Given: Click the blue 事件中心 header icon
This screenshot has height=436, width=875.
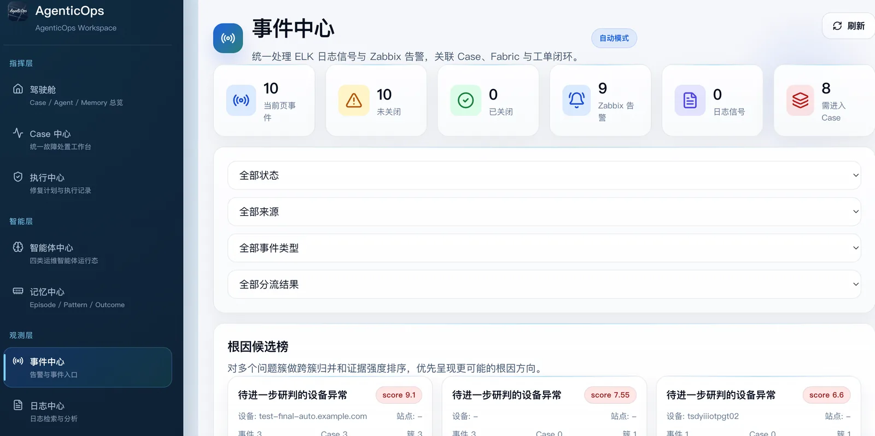Looking at the screenshot, I should pyautogui.click(x=228, y=38).
